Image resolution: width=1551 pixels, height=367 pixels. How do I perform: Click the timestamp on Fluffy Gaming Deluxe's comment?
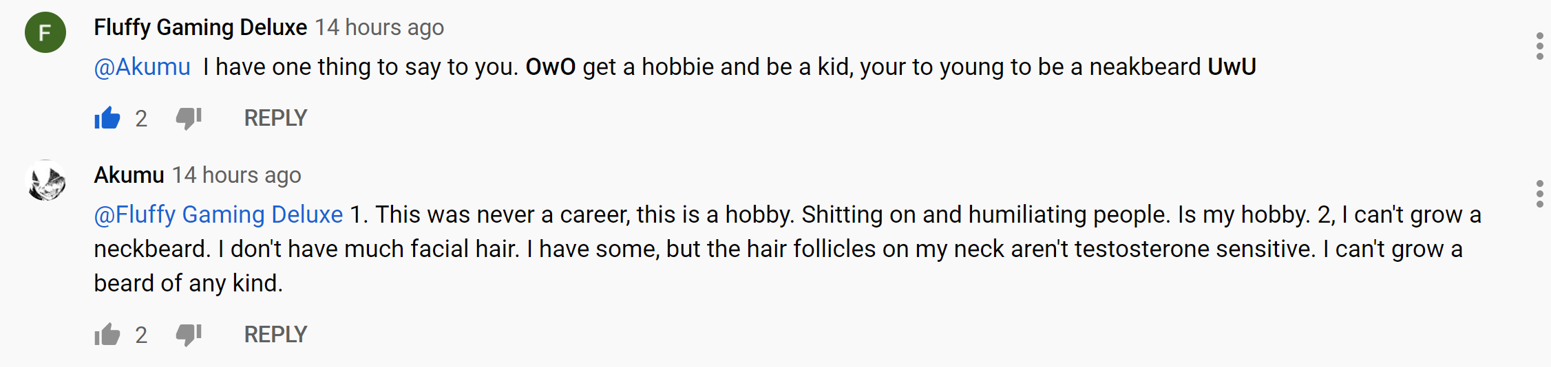click(x=379, y=27)
